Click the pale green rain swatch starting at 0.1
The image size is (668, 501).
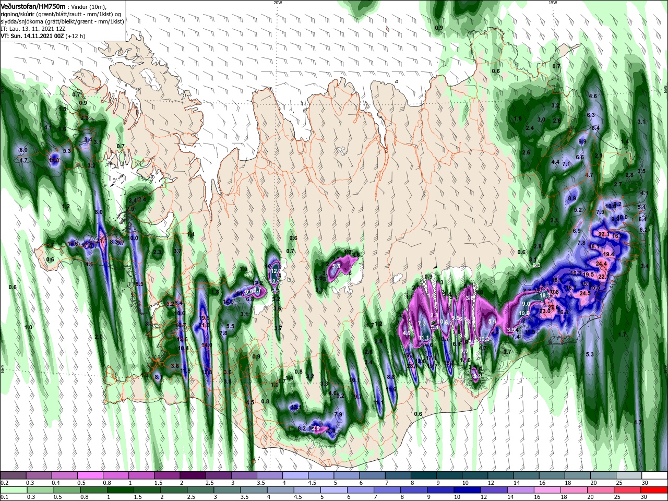coord(13,490)
